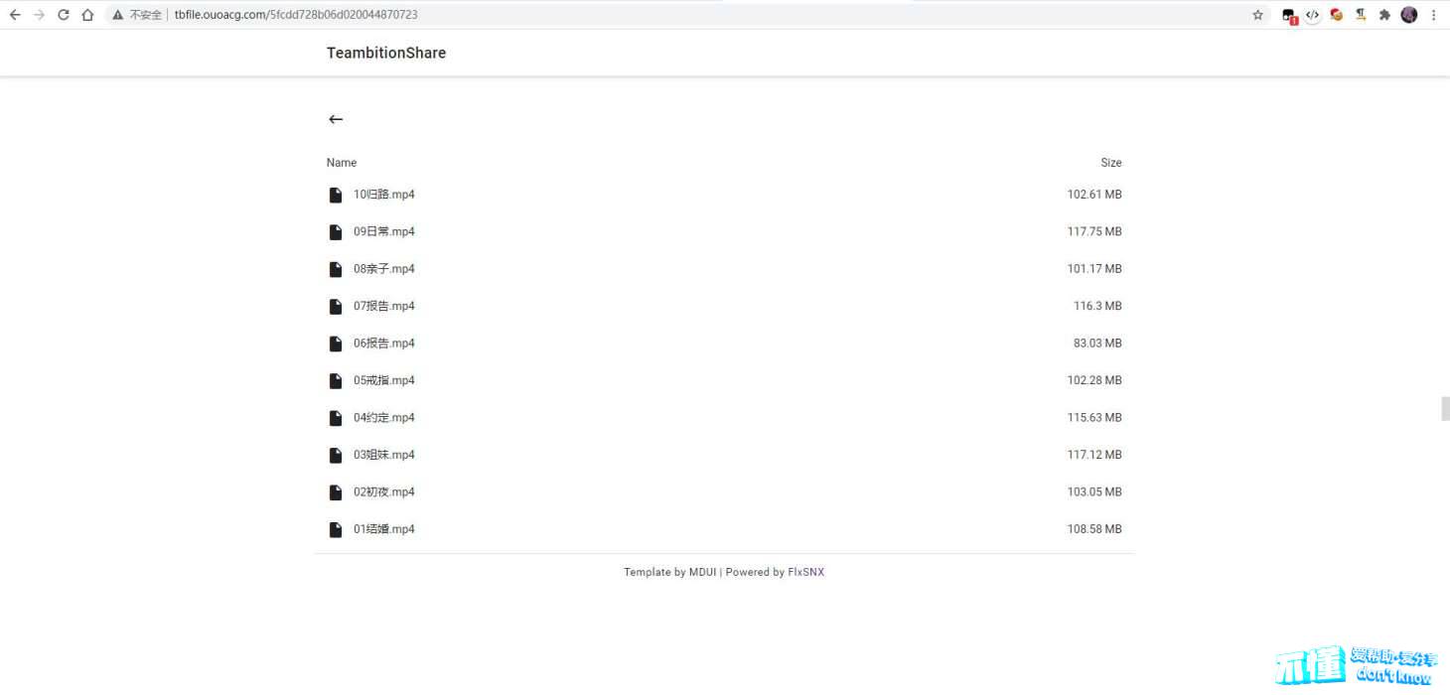Image resolution: width=1450 pixels, height=695 pixels.
Task: Click the back arrow above file list
Action: click(x=336, y=119)
